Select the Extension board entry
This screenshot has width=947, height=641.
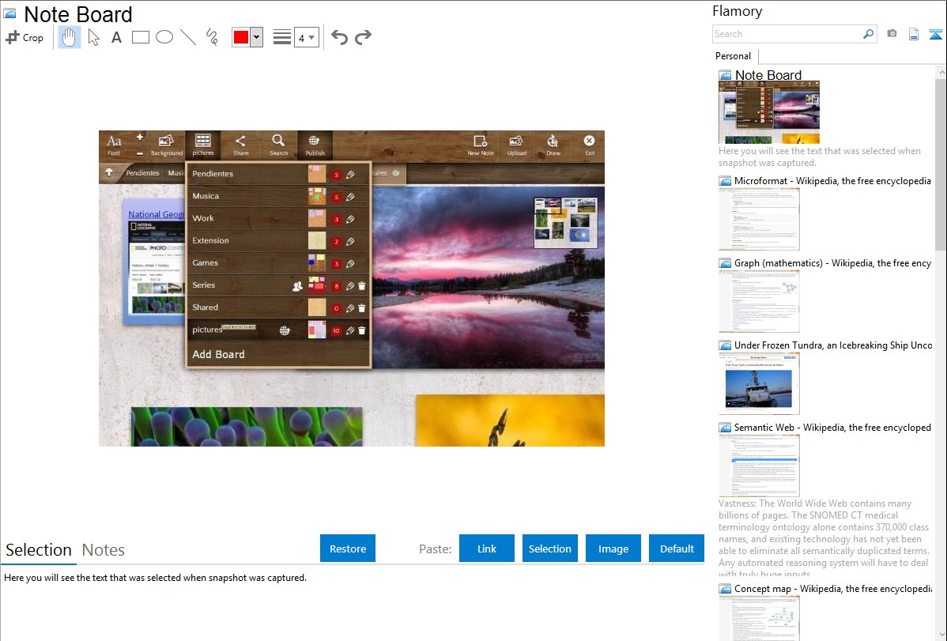(277, 241)
